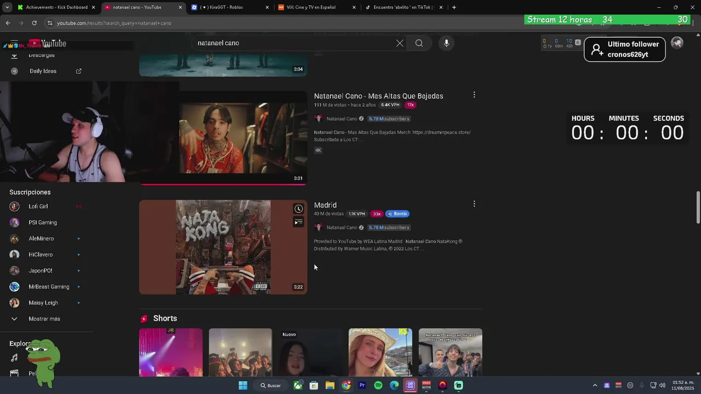This screenshot has width=701, height=394.
Task: Open Daily Ideas in the sidebar
Action: click(43, 71)
